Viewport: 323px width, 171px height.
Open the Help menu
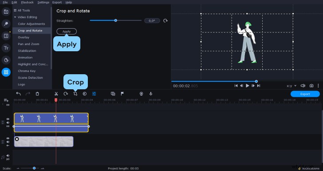click(69, 2)
